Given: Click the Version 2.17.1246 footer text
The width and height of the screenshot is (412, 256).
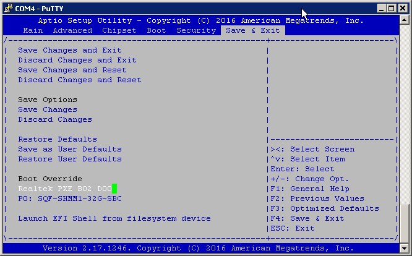Looking at the screenshot, I should [x=198, y=248].
